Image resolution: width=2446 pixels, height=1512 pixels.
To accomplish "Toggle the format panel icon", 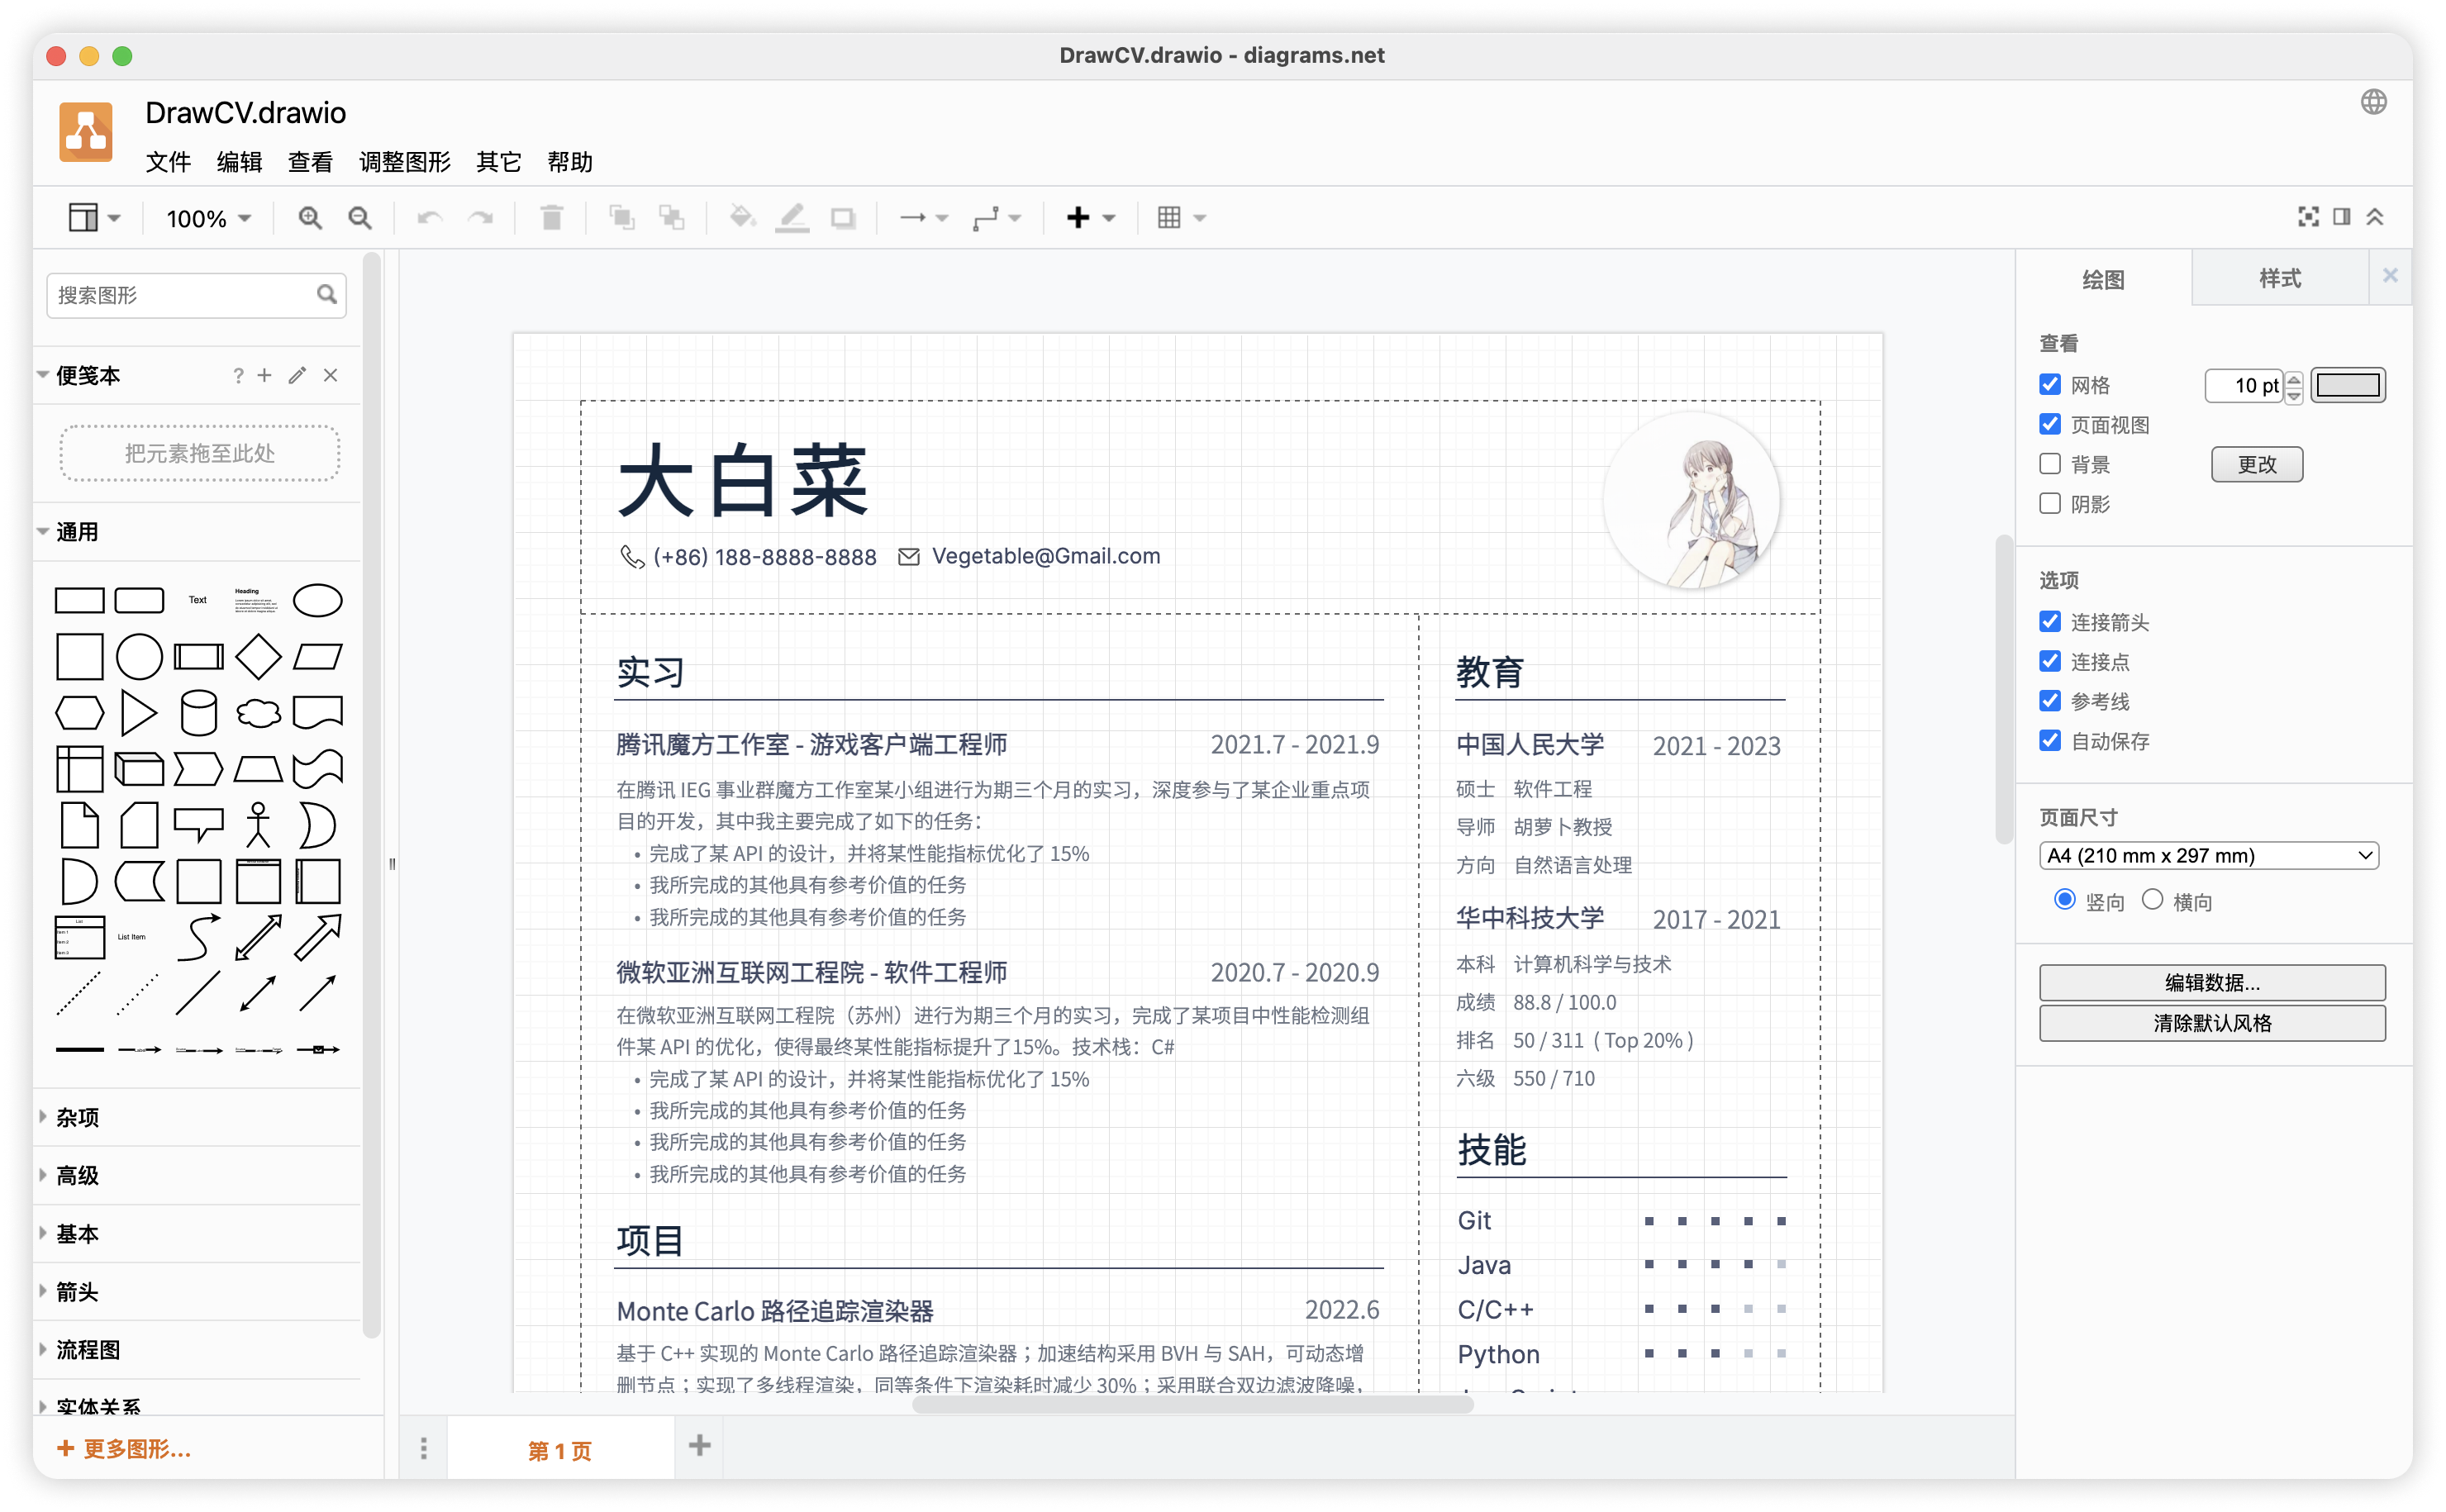I will click(2341, 217).
